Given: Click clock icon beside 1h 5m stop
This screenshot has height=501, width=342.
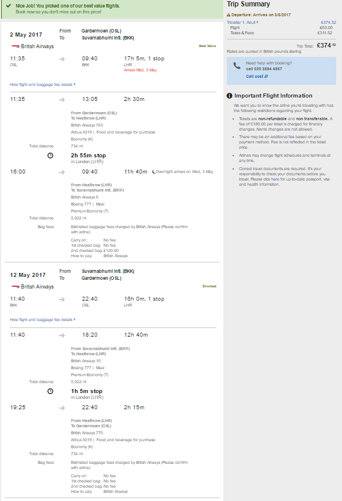Looking at the screenshot, I should point(50,391).
